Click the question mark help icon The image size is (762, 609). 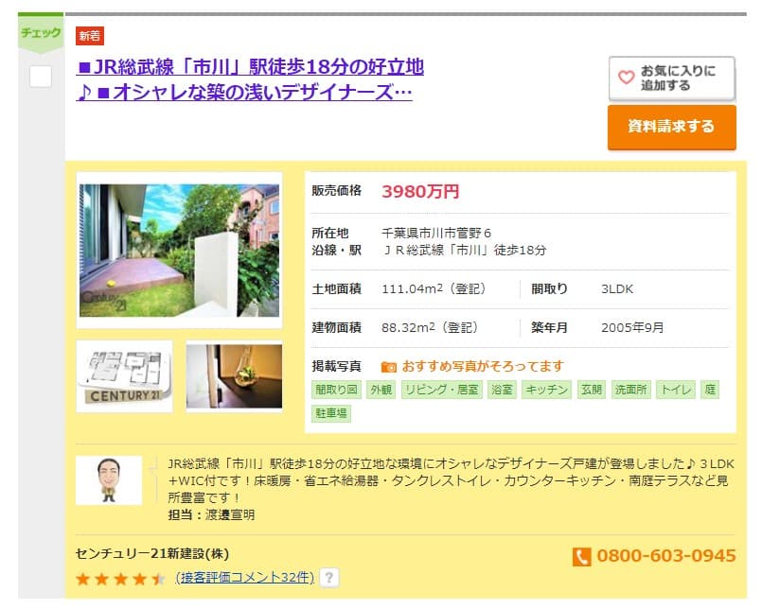pyautogui.click(x=329, y=577)
